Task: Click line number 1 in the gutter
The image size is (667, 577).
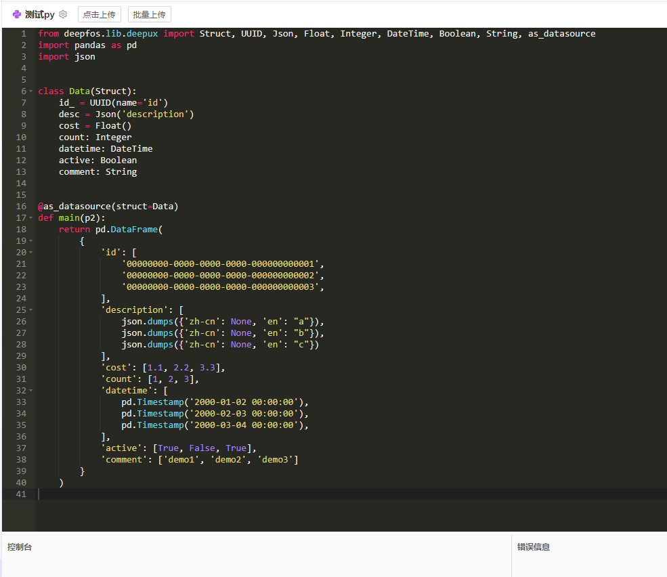Action: pos(24,34)
